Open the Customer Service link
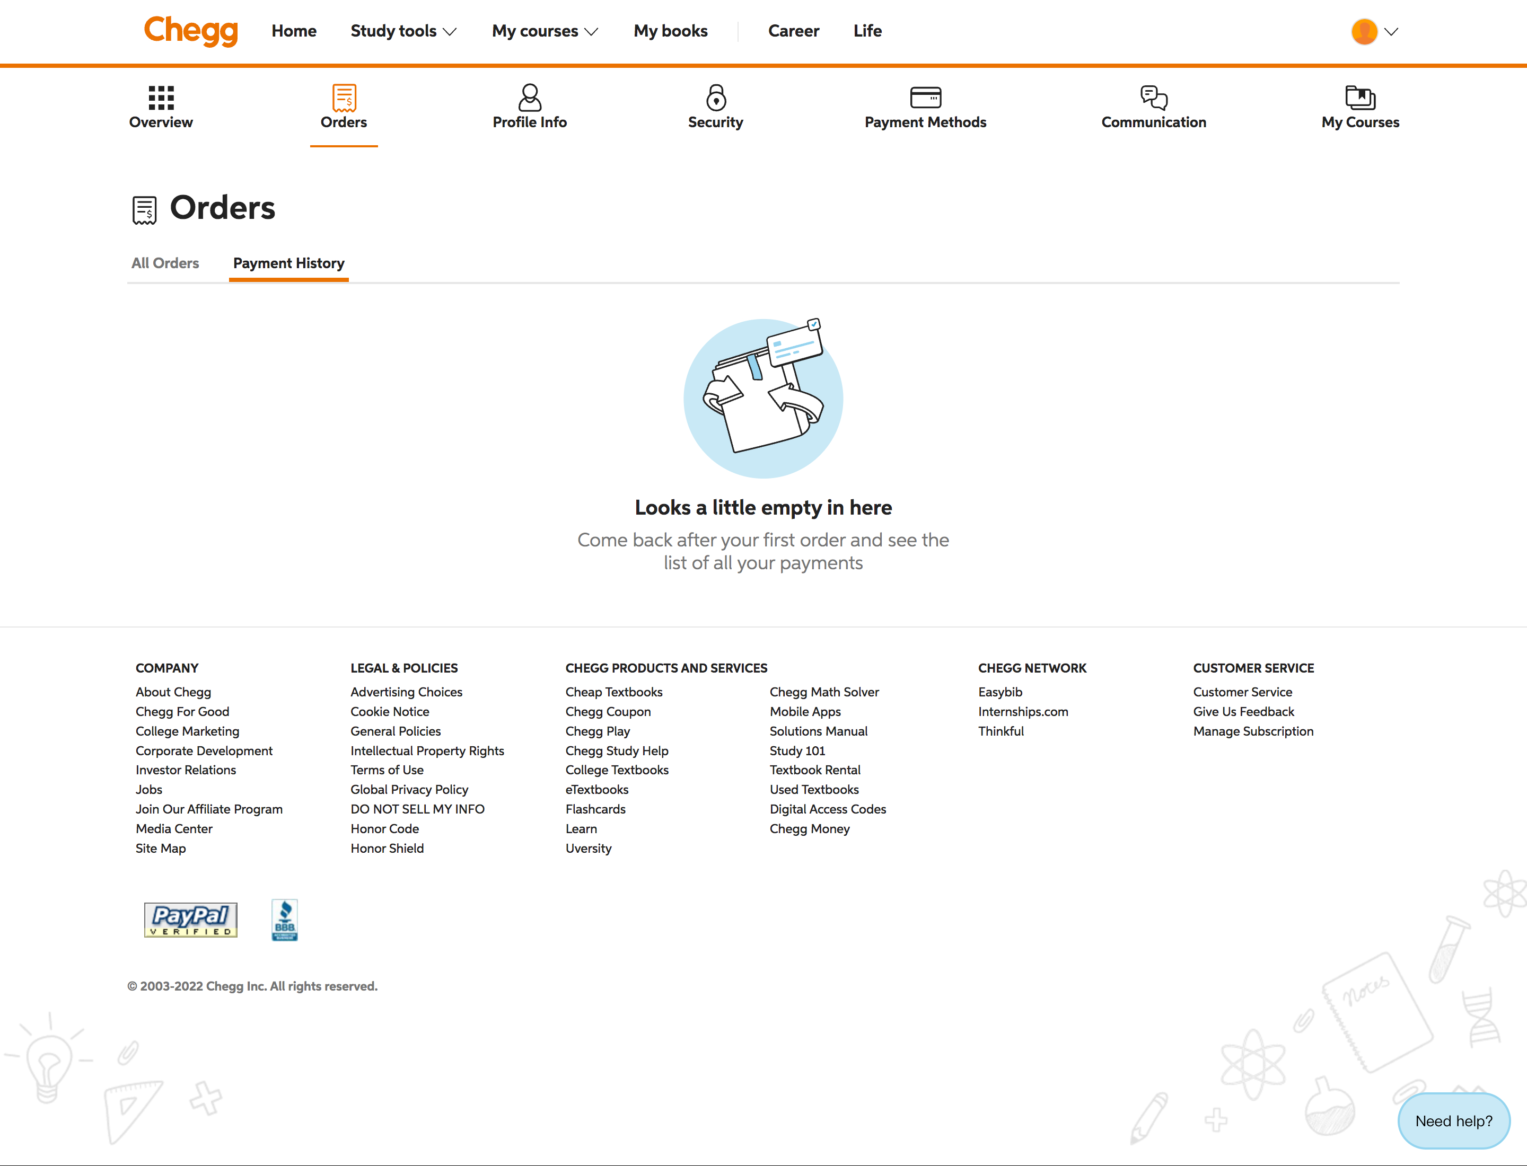Viewport: 1527px width, 1166px height. 1243,692
